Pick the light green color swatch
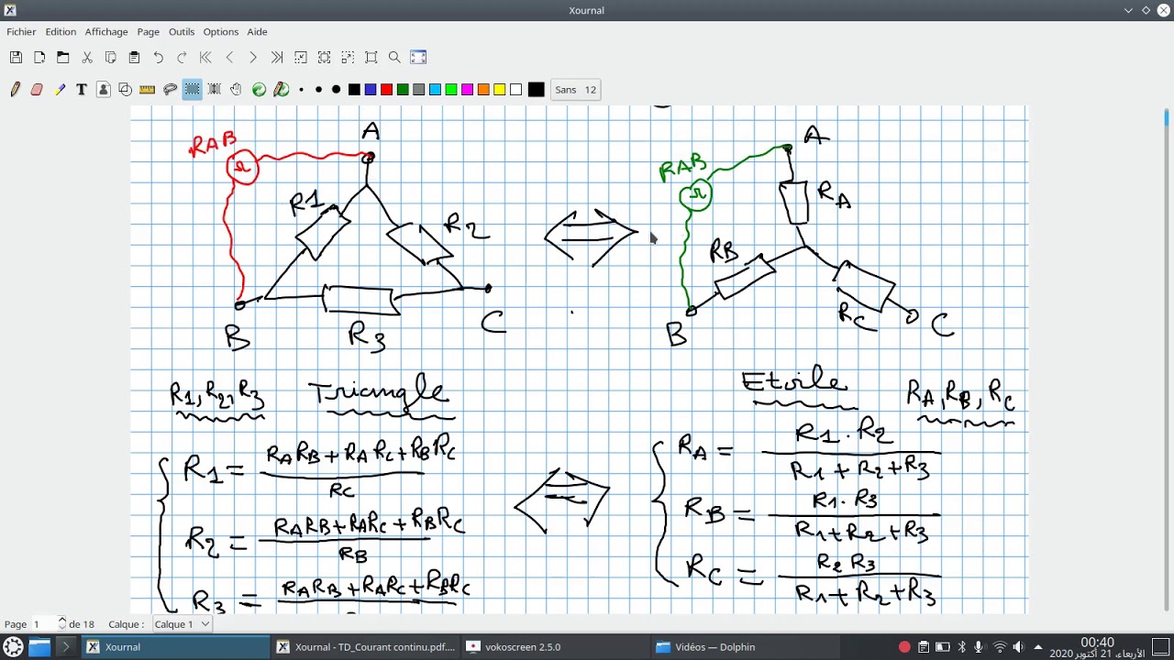 point(451,90)
